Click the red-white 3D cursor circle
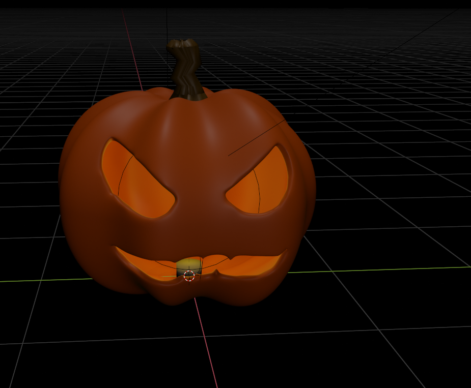Screen dimensions: 471x388 coord(189,276)
